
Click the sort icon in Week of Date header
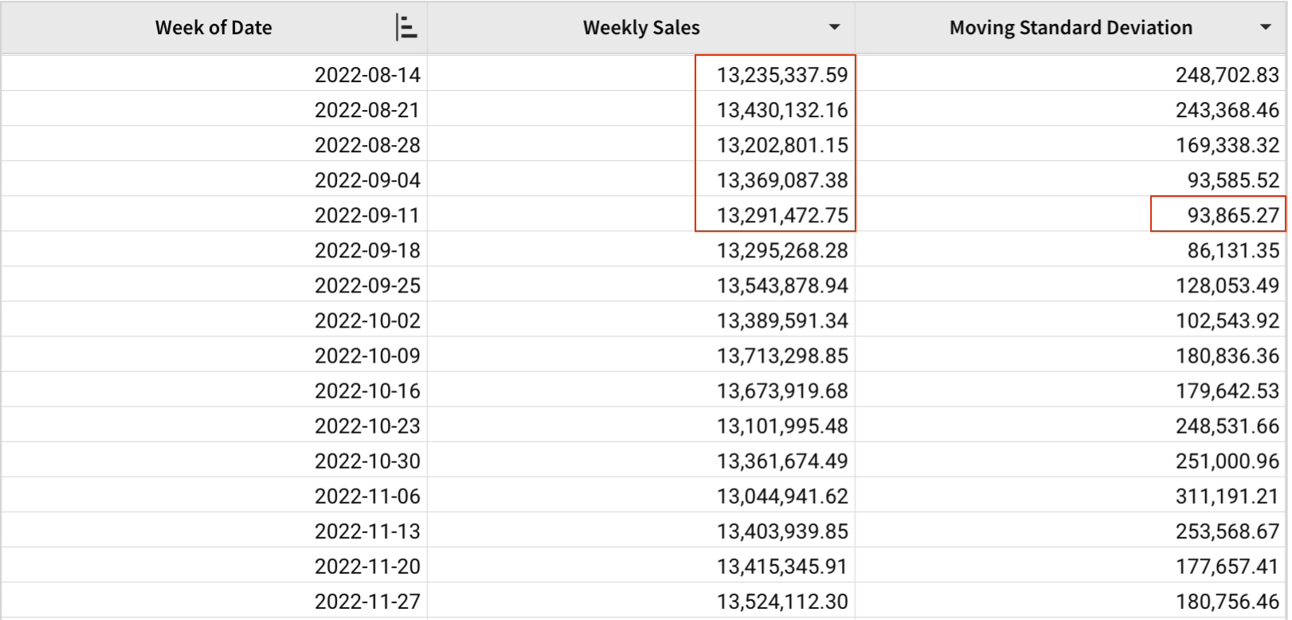click(x=406, y=28)
